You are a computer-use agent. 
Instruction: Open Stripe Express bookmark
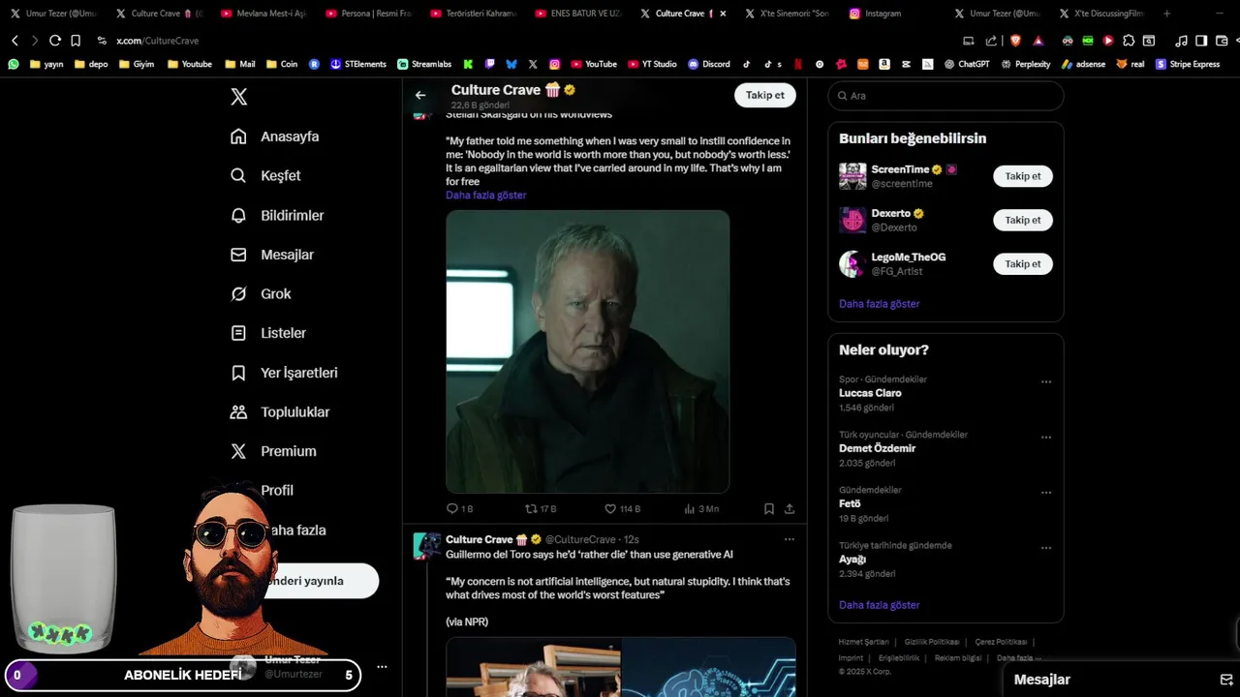click(x=1188, y=64)
